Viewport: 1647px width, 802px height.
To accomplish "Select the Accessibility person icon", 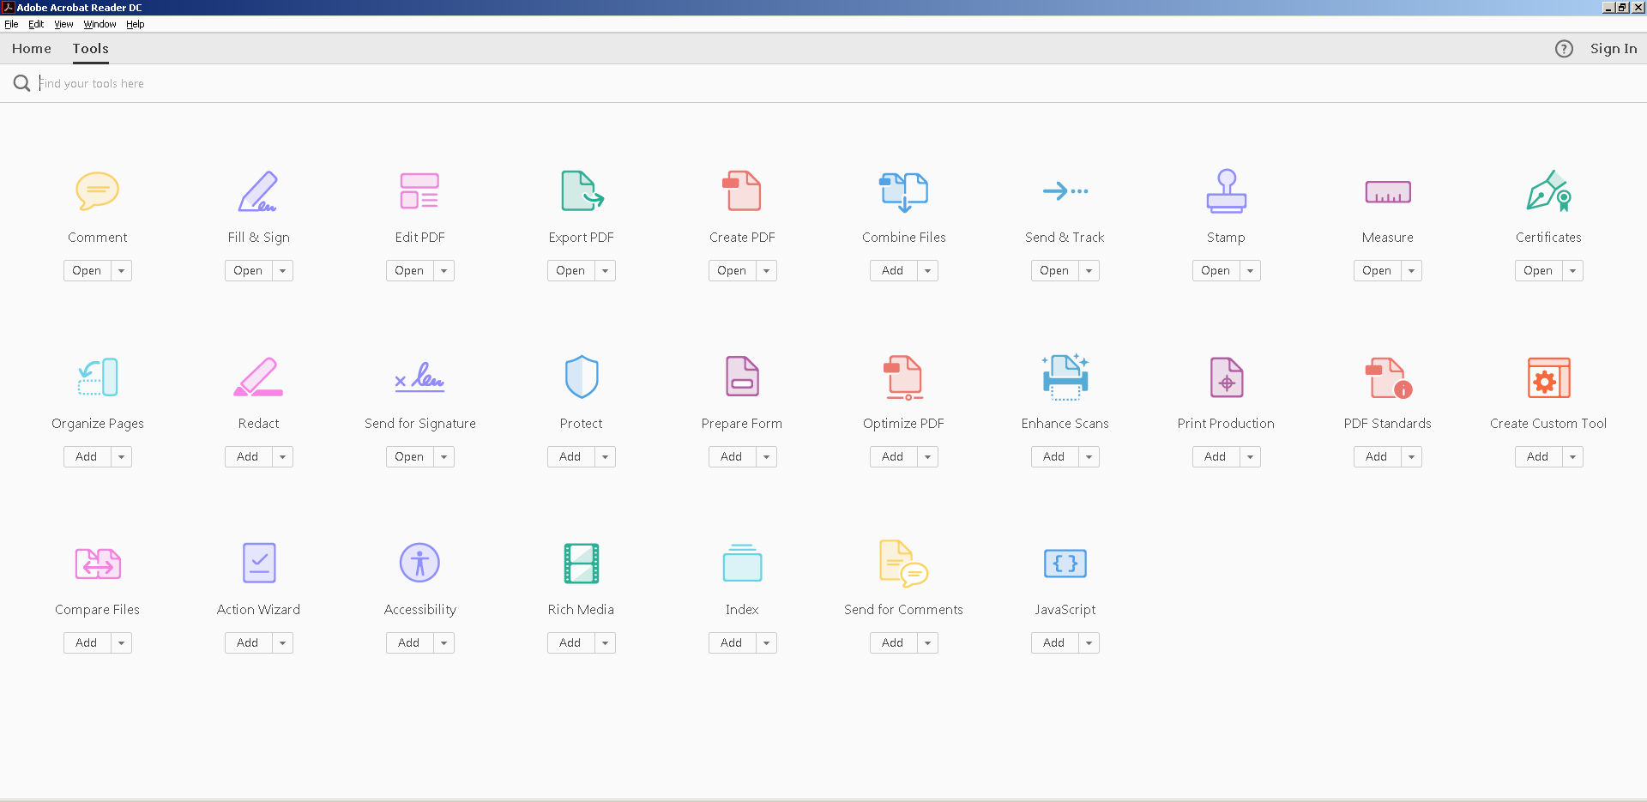I will tap(419, 564).
